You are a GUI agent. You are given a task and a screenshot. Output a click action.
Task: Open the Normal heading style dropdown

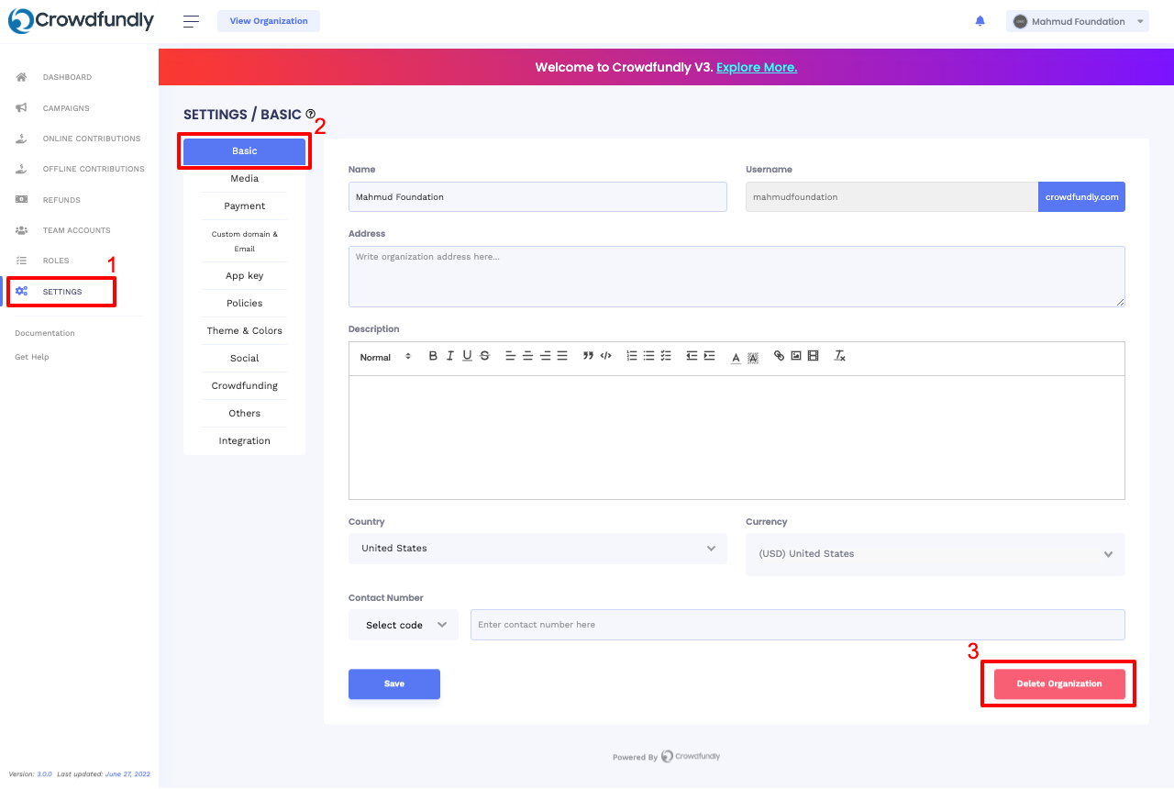385,357
